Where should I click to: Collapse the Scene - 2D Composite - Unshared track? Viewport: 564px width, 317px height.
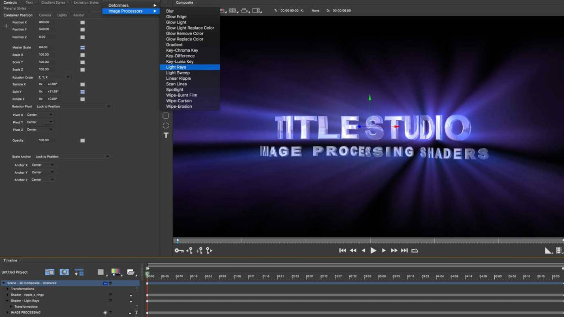coord(3,283)
